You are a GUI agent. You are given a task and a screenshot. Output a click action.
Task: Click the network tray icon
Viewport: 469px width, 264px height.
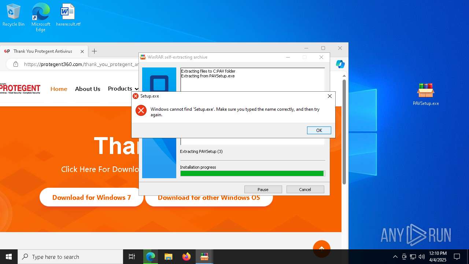coord(413,257)
